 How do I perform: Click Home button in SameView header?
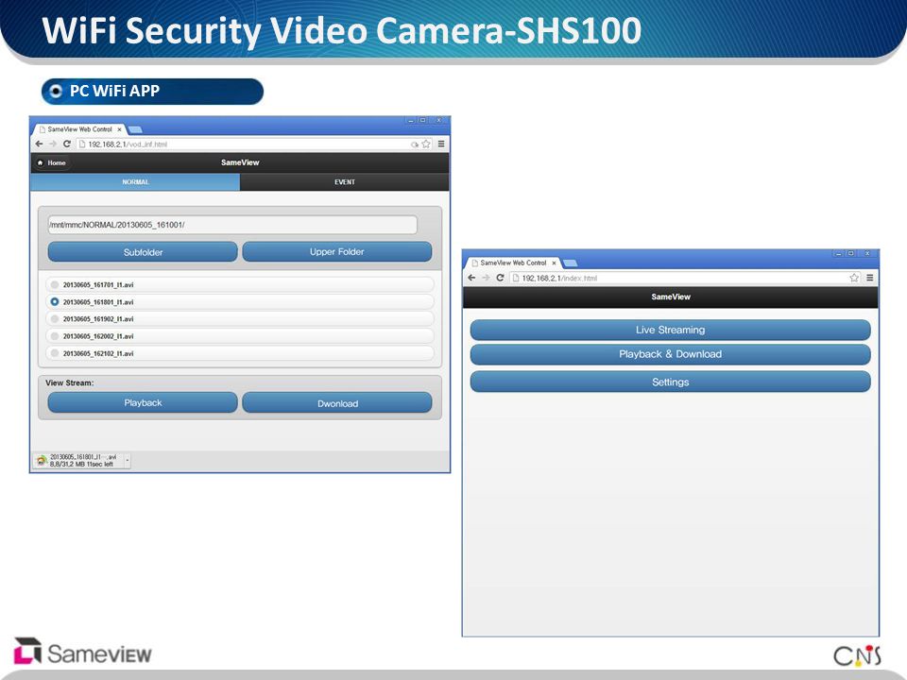click(x=51, y=162)
